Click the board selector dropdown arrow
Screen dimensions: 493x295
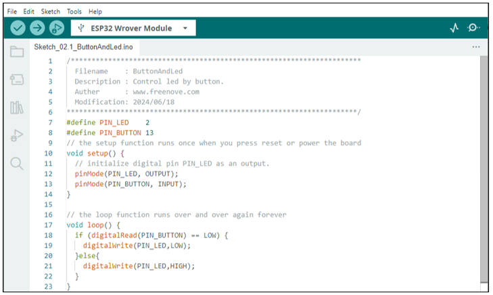(185, 28)
